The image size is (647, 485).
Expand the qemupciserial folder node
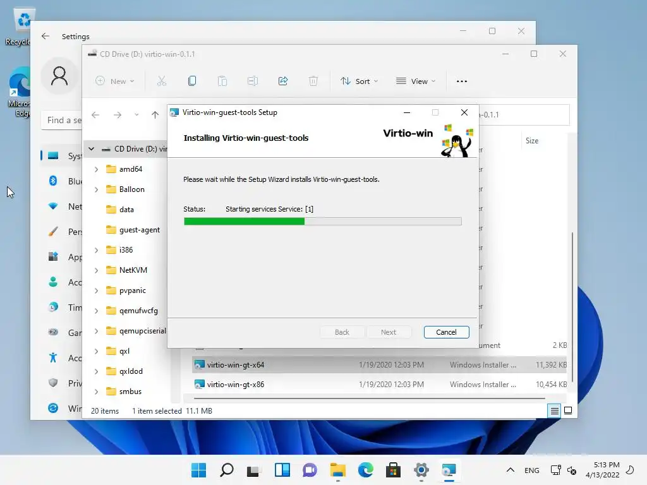(96, 331)
